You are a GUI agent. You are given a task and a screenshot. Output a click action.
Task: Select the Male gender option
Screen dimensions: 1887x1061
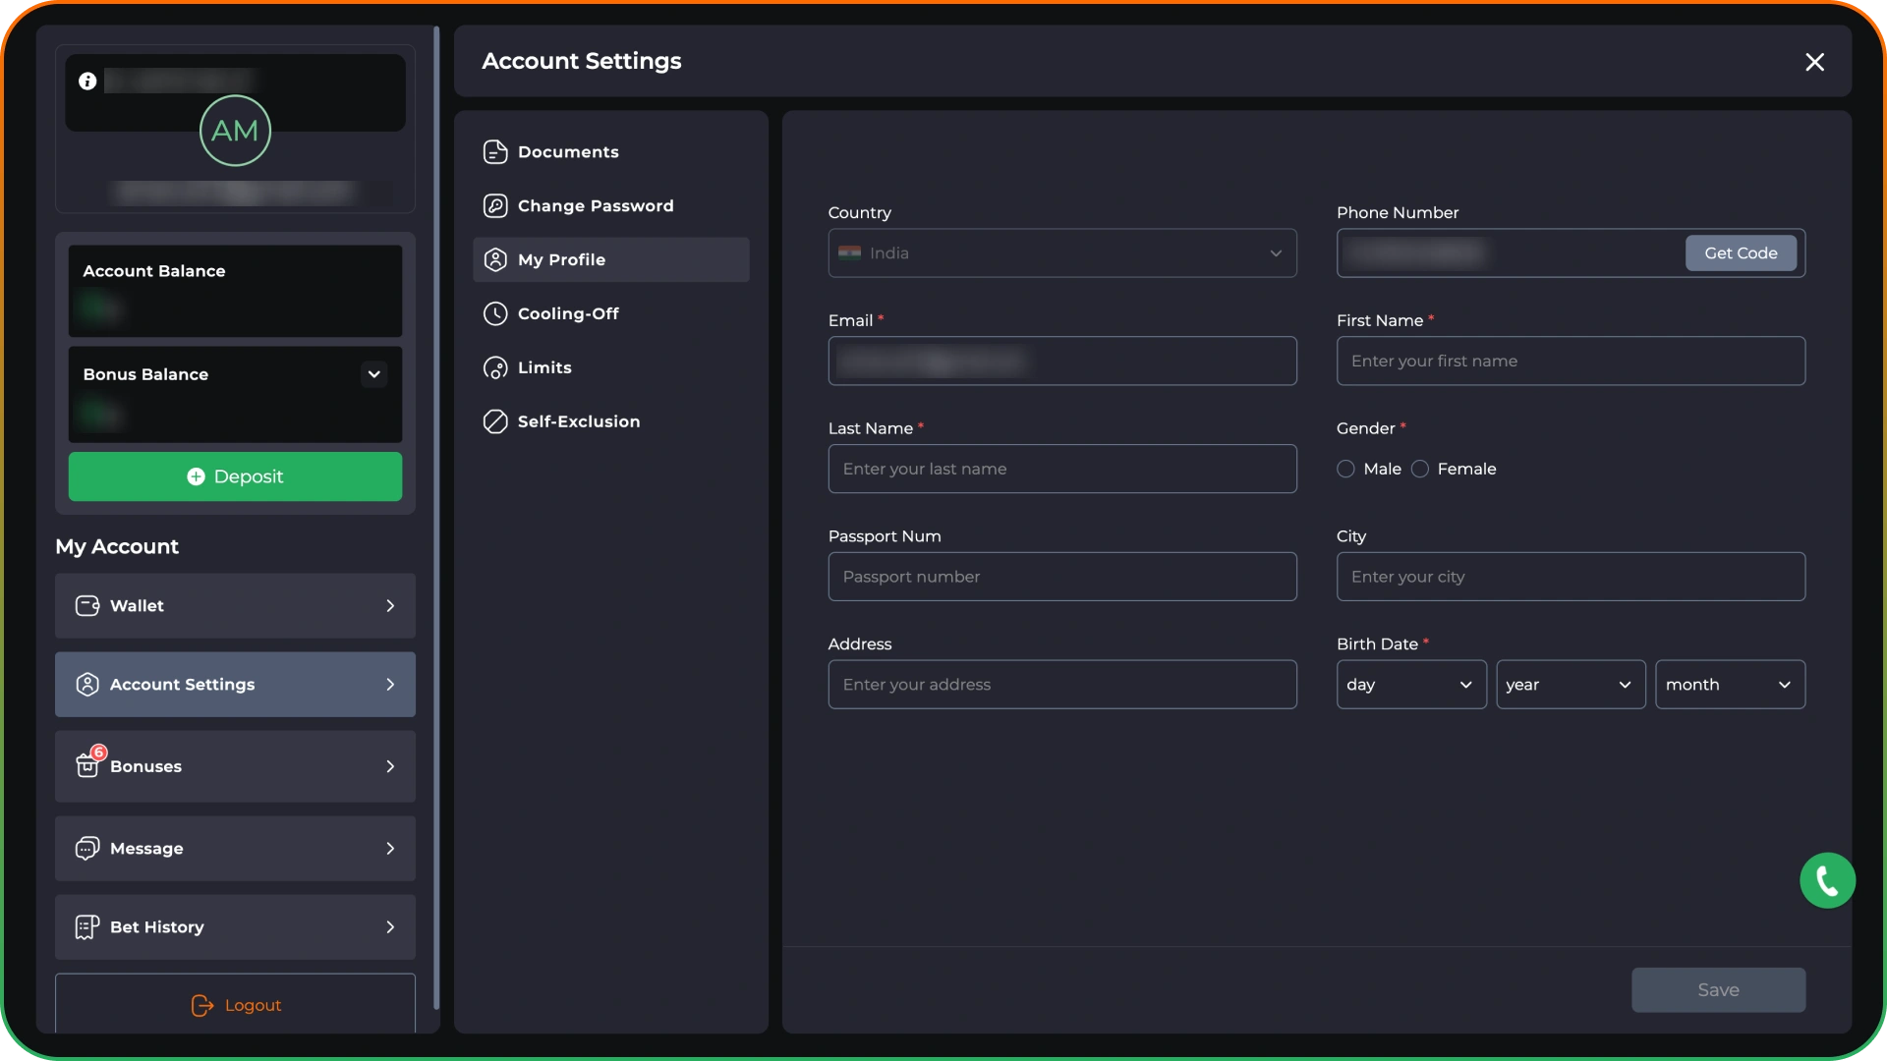point(1345,470)
